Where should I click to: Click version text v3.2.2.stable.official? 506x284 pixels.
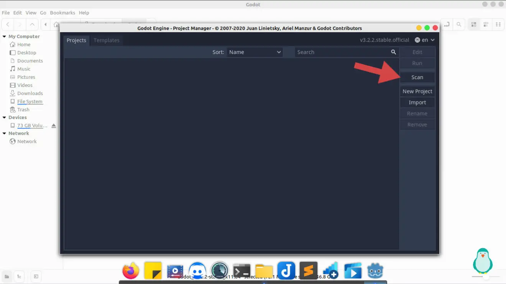coord(384,40)
